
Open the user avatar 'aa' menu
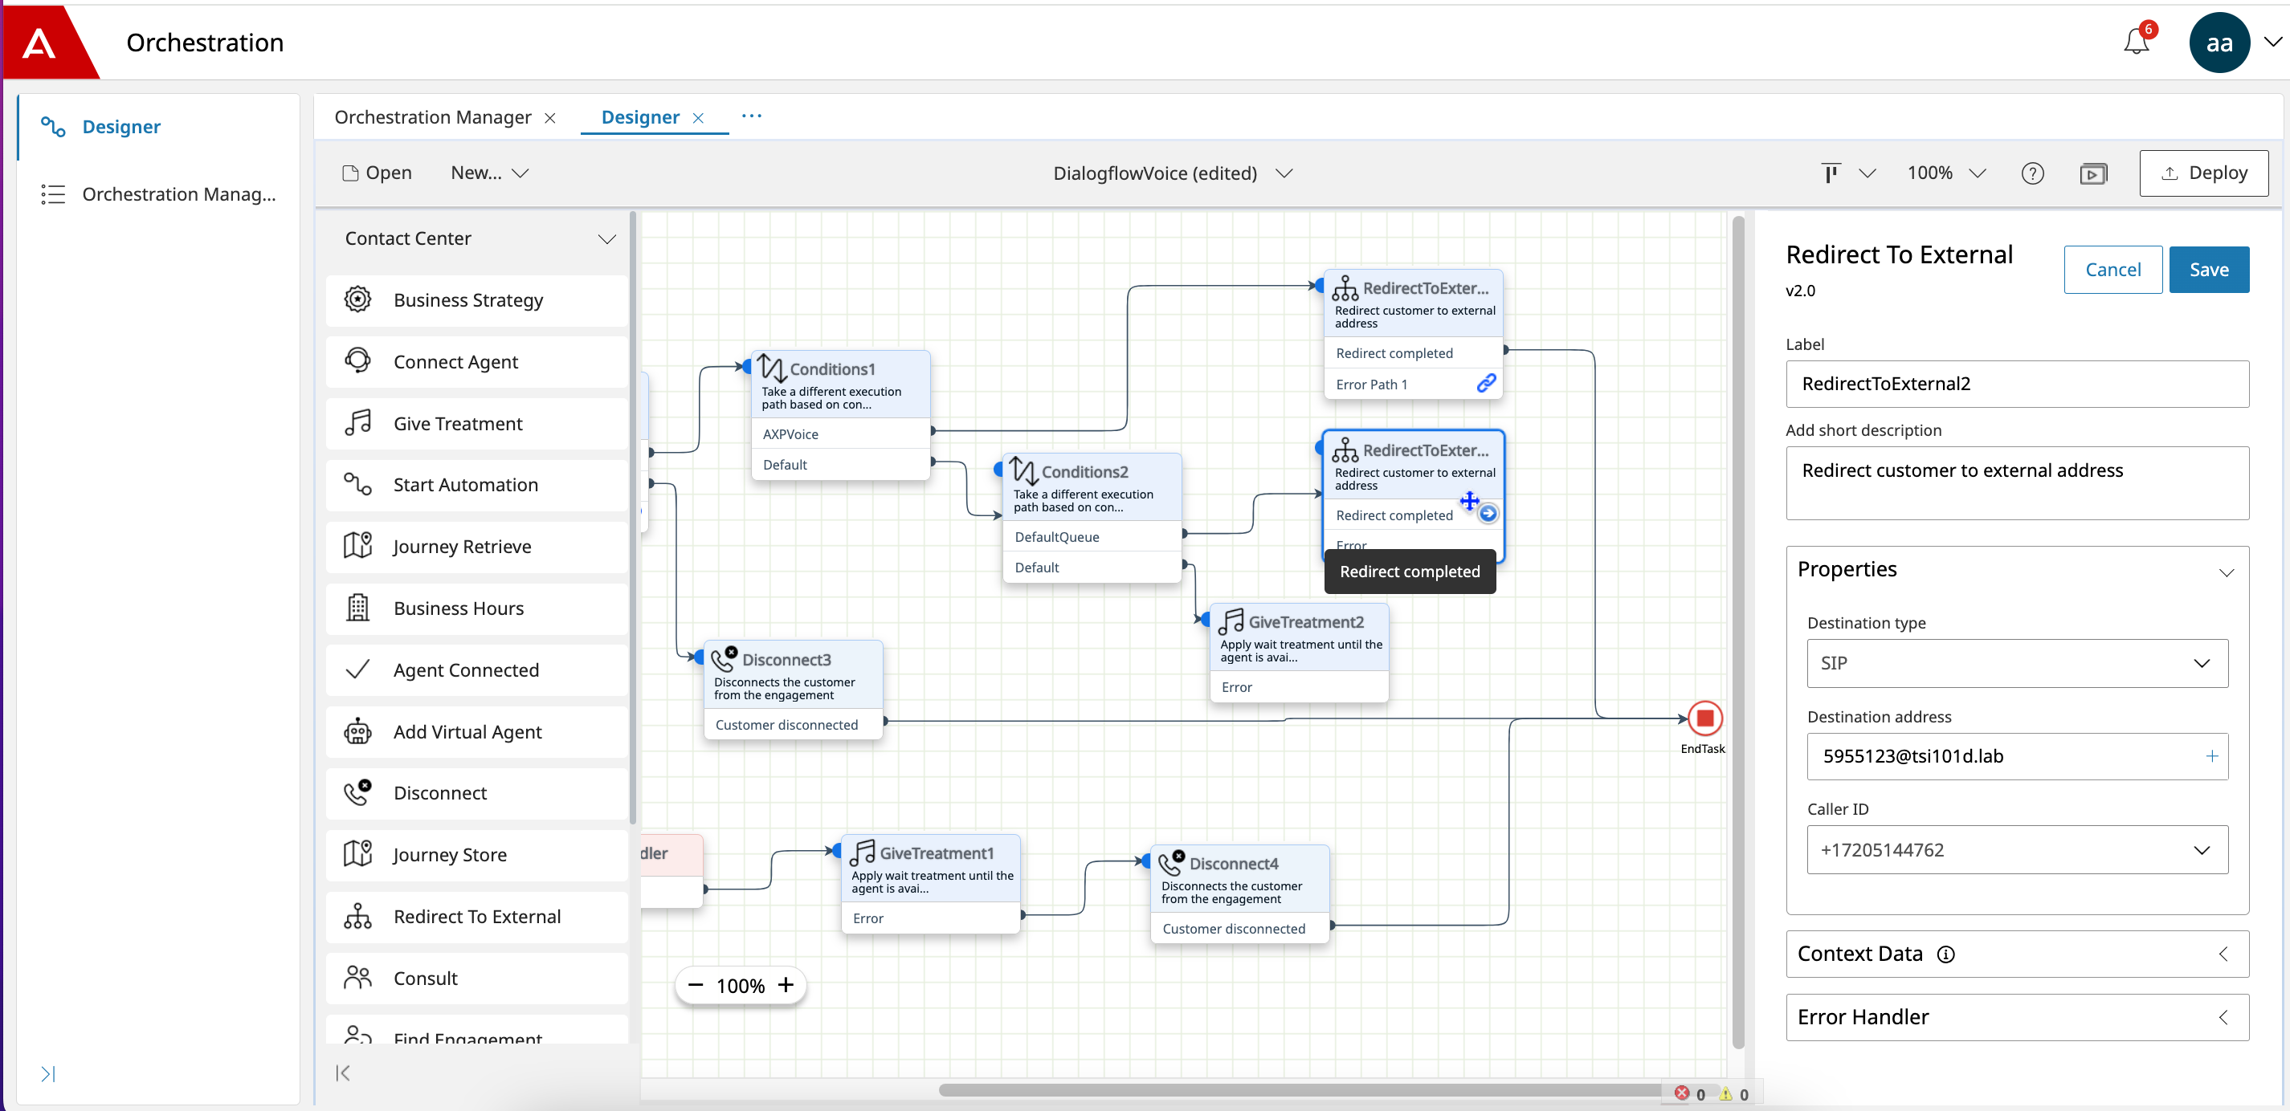click(x=2219, y=43)
